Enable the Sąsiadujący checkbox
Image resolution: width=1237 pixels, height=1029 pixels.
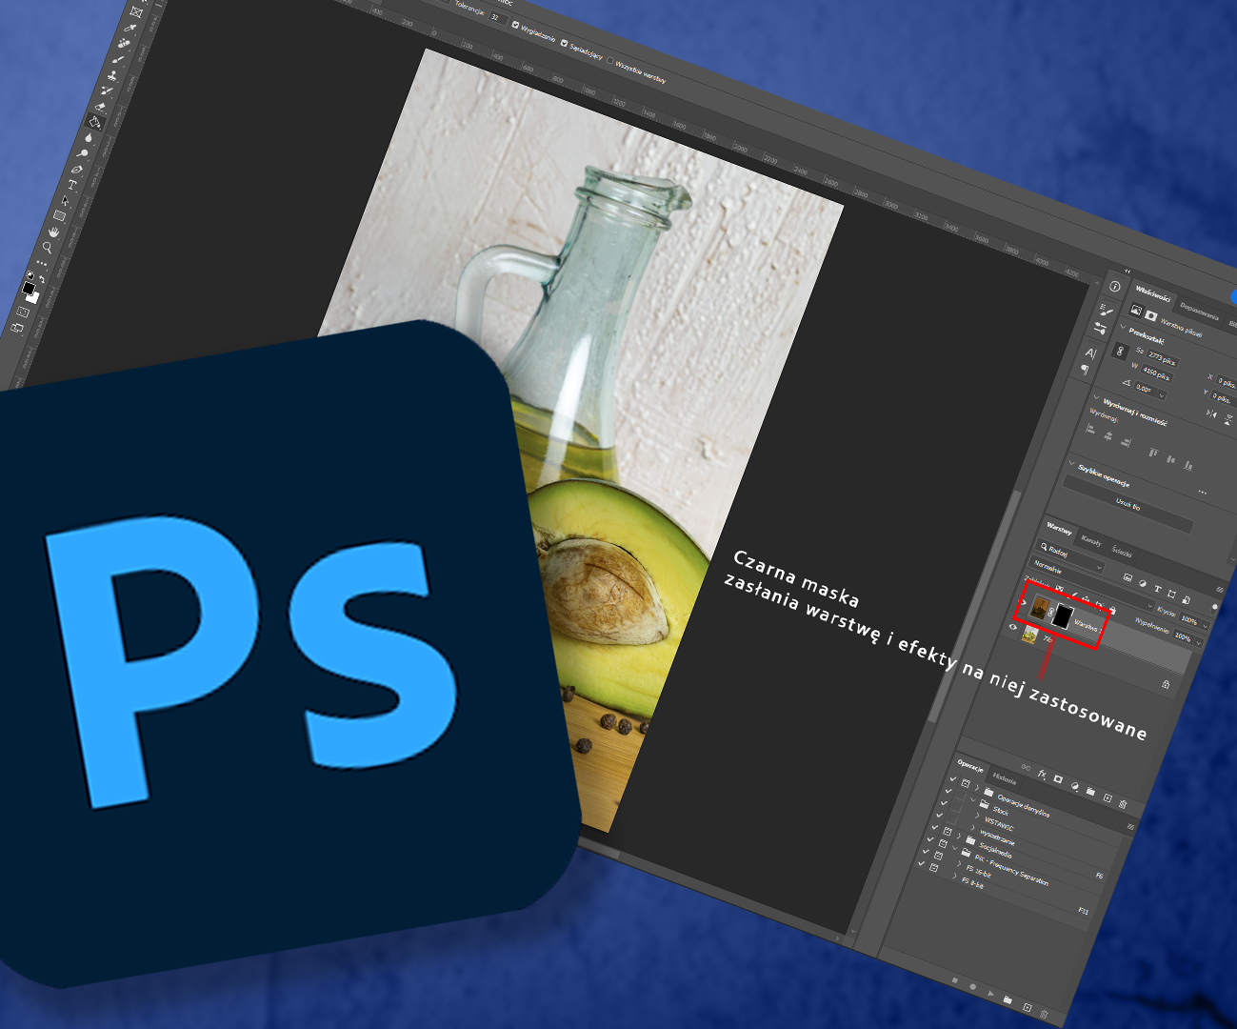click(x=565, y=43)
